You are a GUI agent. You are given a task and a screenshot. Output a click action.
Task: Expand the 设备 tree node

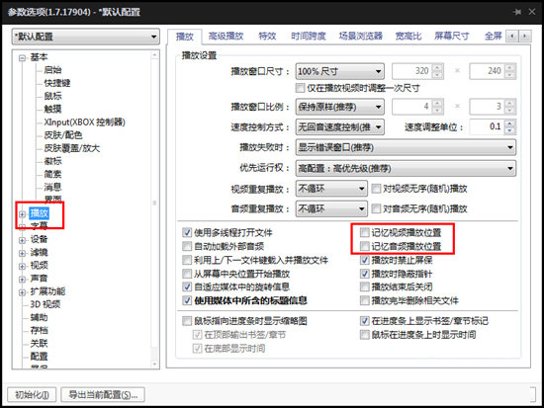point(22,240)
